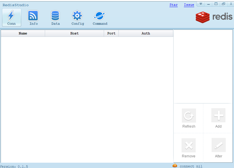
Task: Click the restore window button
Action: [223, 4]
